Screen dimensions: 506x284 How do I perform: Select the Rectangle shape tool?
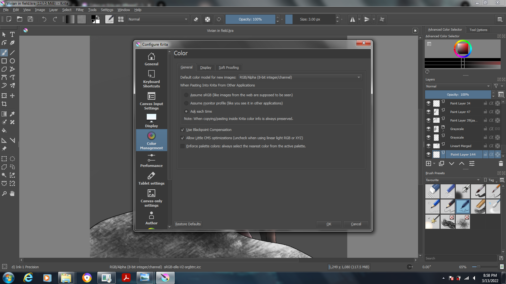pyautogui.click(x=4, y=61)
